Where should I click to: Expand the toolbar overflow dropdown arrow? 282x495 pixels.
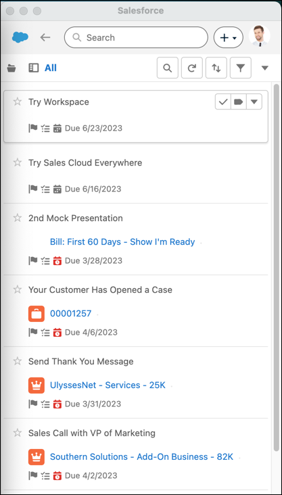tap(265, 68)
